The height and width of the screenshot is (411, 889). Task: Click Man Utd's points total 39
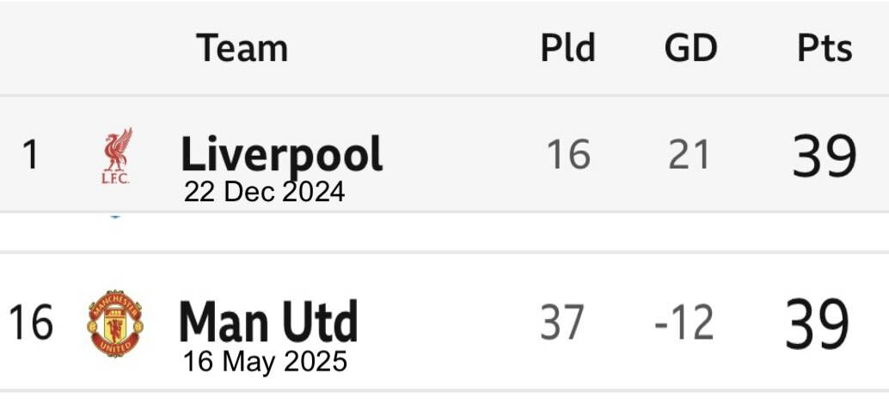pyautogui.click(x=818, y=323)
